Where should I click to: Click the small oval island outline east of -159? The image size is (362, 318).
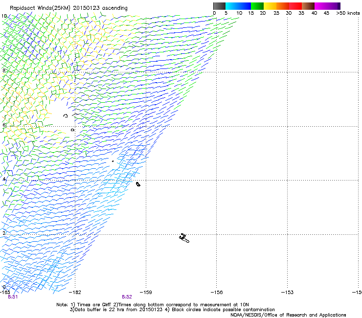[138, 184]
